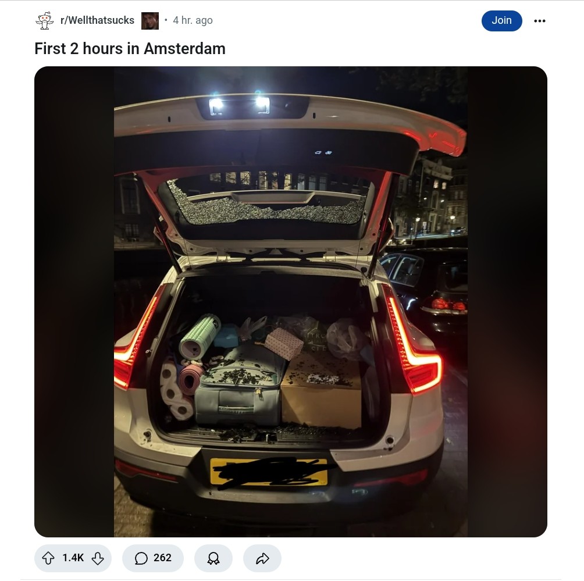
Task: Open the post overflow menu (three dots)
Action: click(540, 21)
